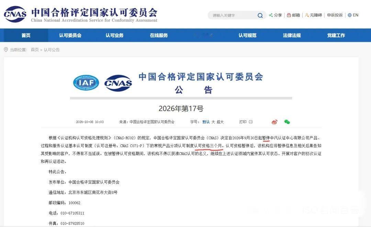Viewport: 371px width, 227px height.
Task: Open the 法律法规 navigation menu
Action: point(292,35)
